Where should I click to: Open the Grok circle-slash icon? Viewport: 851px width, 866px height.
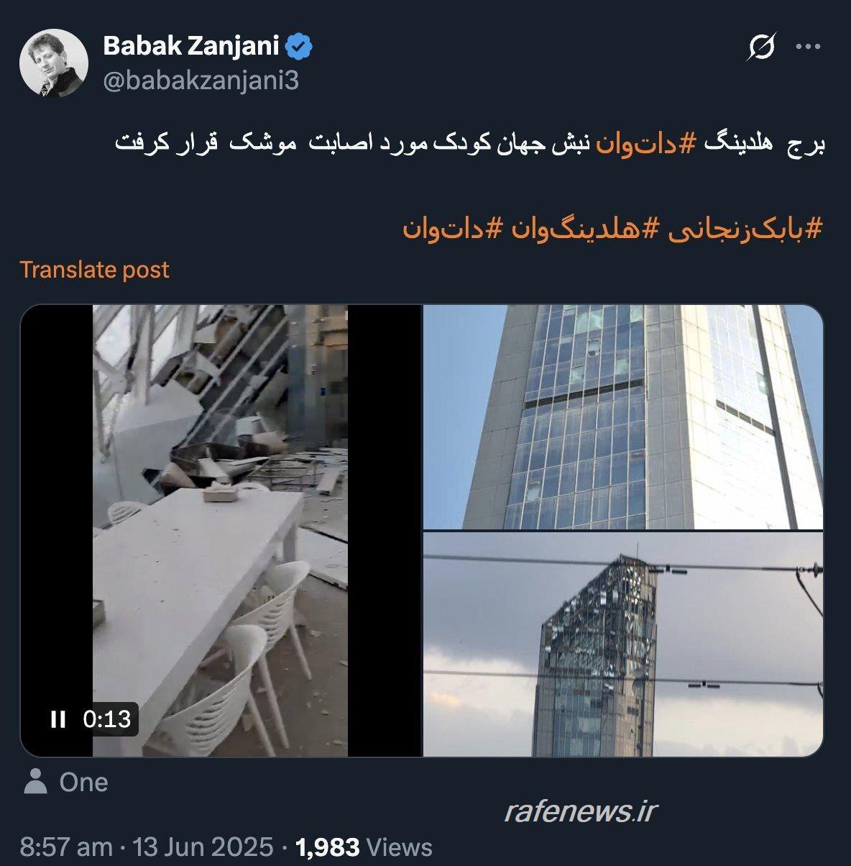tap(761, 47)
